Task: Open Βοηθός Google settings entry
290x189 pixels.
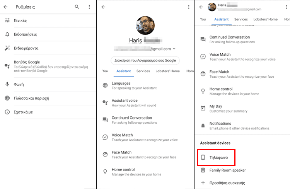Action: pyautogui.click(x=48, y=66)
